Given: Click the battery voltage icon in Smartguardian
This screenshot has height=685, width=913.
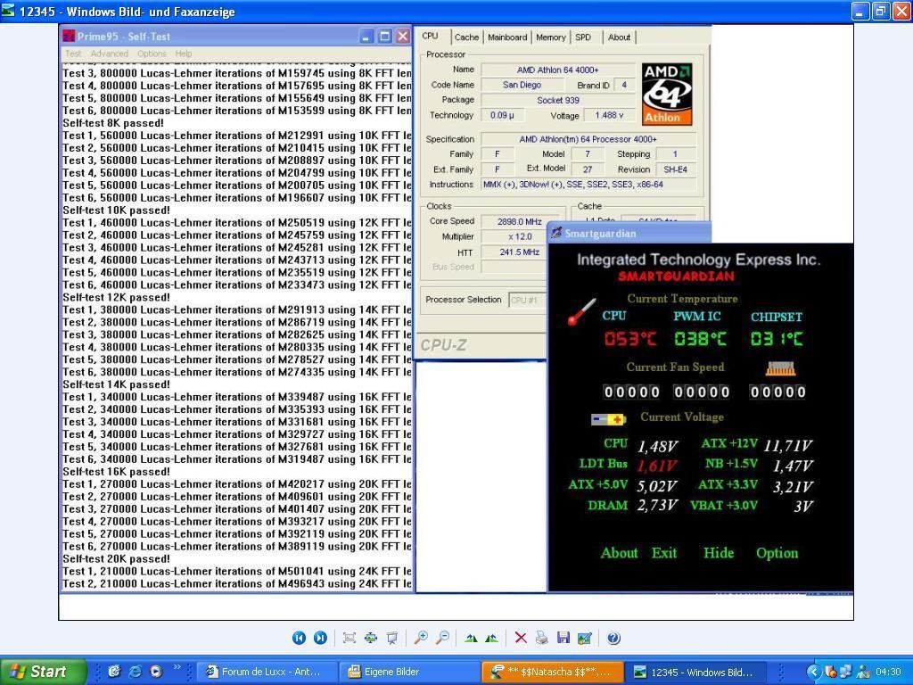Looking at the screenshot, I should click(x=608, y=419).
